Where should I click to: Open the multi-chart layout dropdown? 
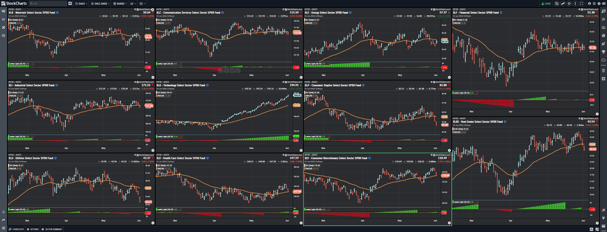tap(142, 4)
